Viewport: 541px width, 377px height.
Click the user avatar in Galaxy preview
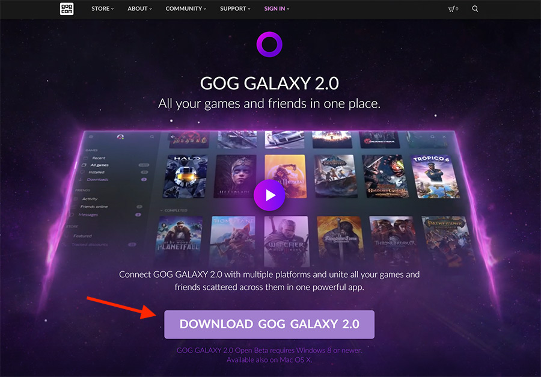pos(120,137)
